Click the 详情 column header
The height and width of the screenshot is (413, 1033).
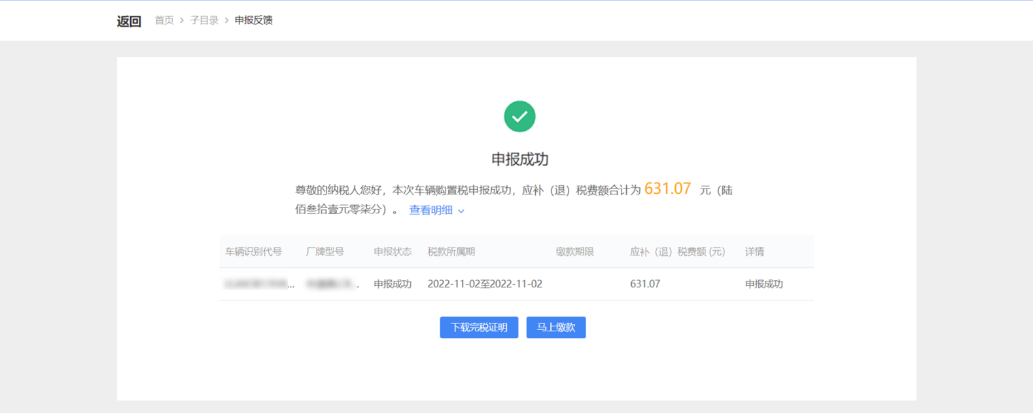[754, 252]
